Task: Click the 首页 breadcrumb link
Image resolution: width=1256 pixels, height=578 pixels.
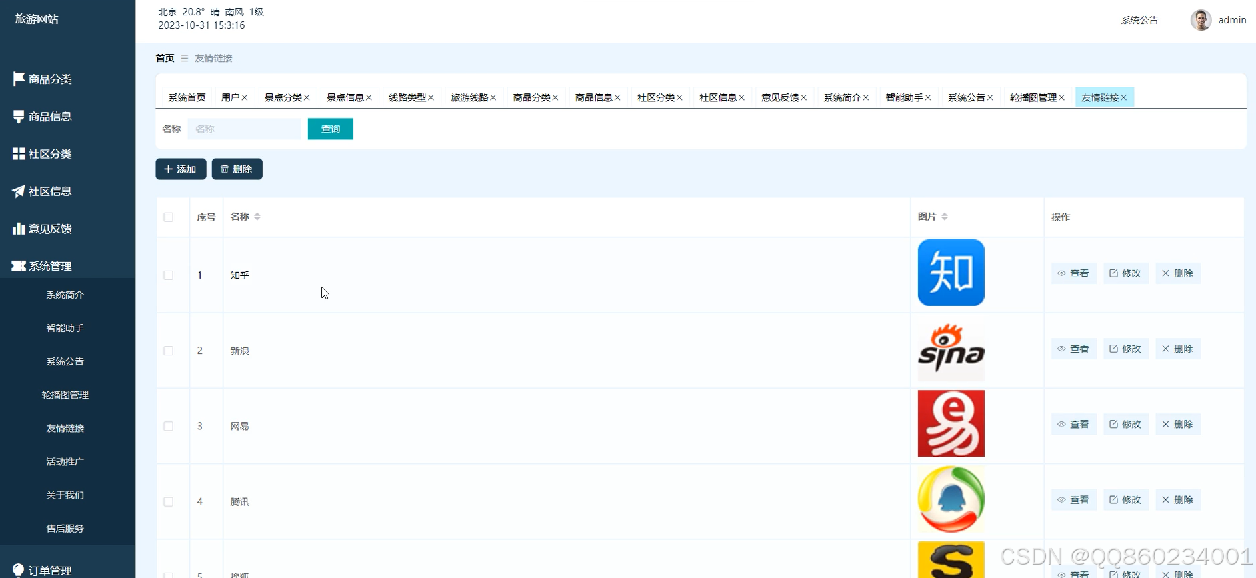Action: pyautogui.click(x=165, y=58)
